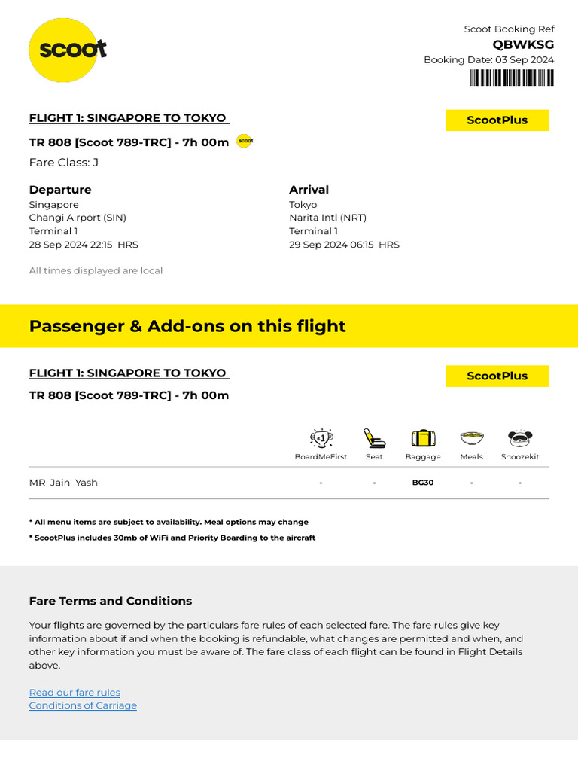The image size is (578, 771).
Task: Select the Seat icon
Action: 374,438
